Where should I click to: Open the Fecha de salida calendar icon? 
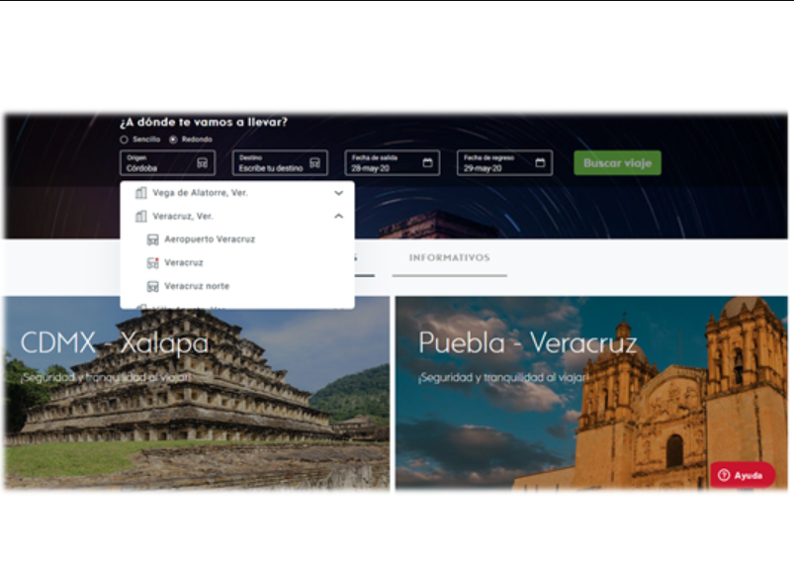[x=427, y=162]
